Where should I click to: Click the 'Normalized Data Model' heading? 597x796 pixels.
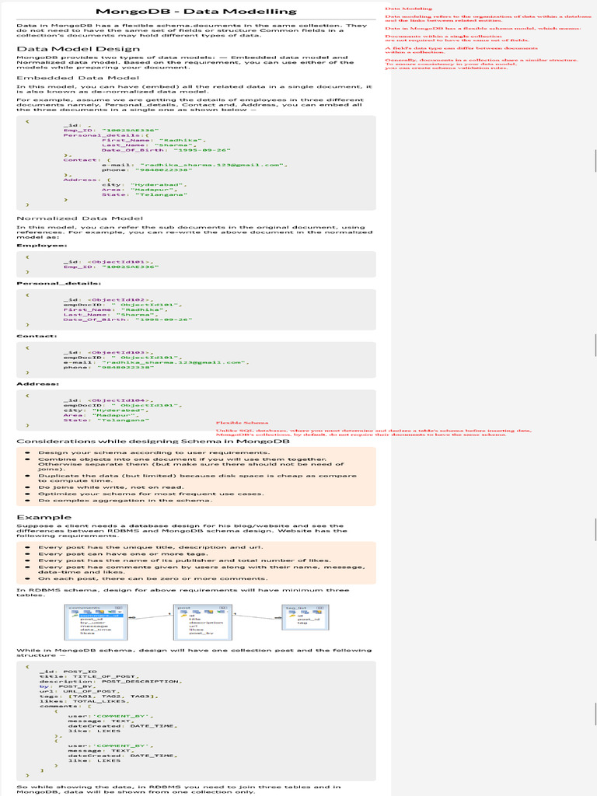point(80,218)
